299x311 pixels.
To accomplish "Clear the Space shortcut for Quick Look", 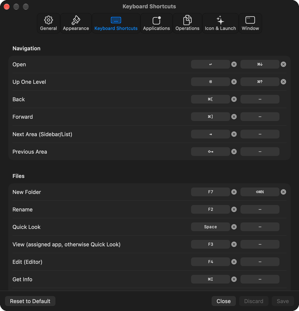I will (x=234, y=227).
